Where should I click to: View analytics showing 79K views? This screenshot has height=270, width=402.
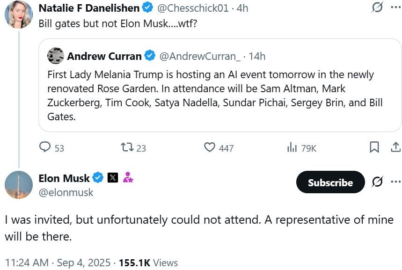292,147
